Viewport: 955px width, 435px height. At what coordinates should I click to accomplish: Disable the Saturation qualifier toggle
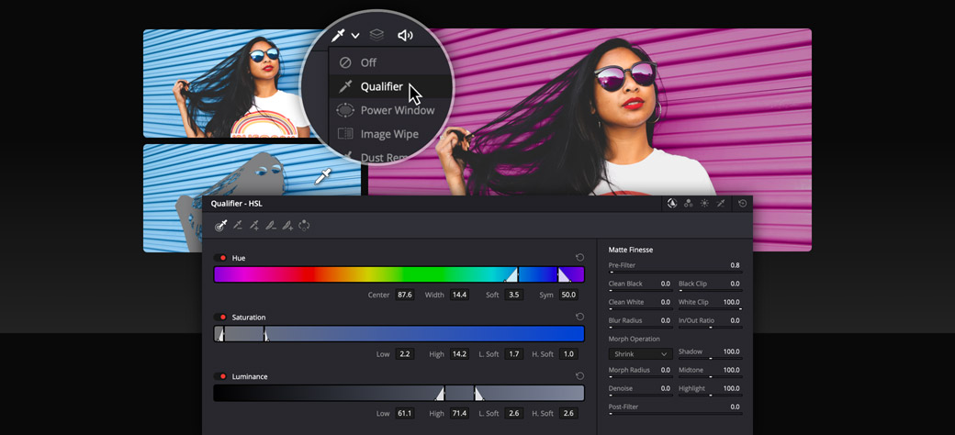pyautogui.click(x=221, y=318)
